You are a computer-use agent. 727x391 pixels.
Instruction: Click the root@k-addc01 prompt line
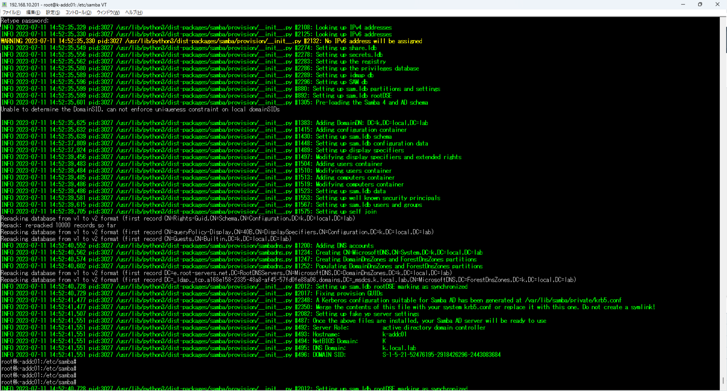click(39, 361)
